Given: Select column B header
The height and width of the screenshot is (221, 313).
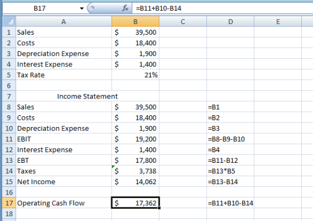Looking at the screenshot, I should coord(135,21).
